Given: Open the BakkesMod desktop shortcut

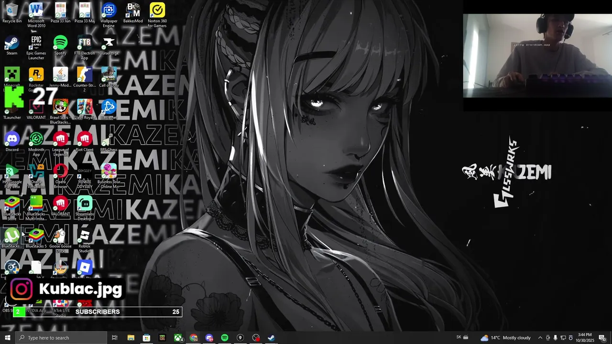Looking at the screenshot, I should click(x=133, y=13).
